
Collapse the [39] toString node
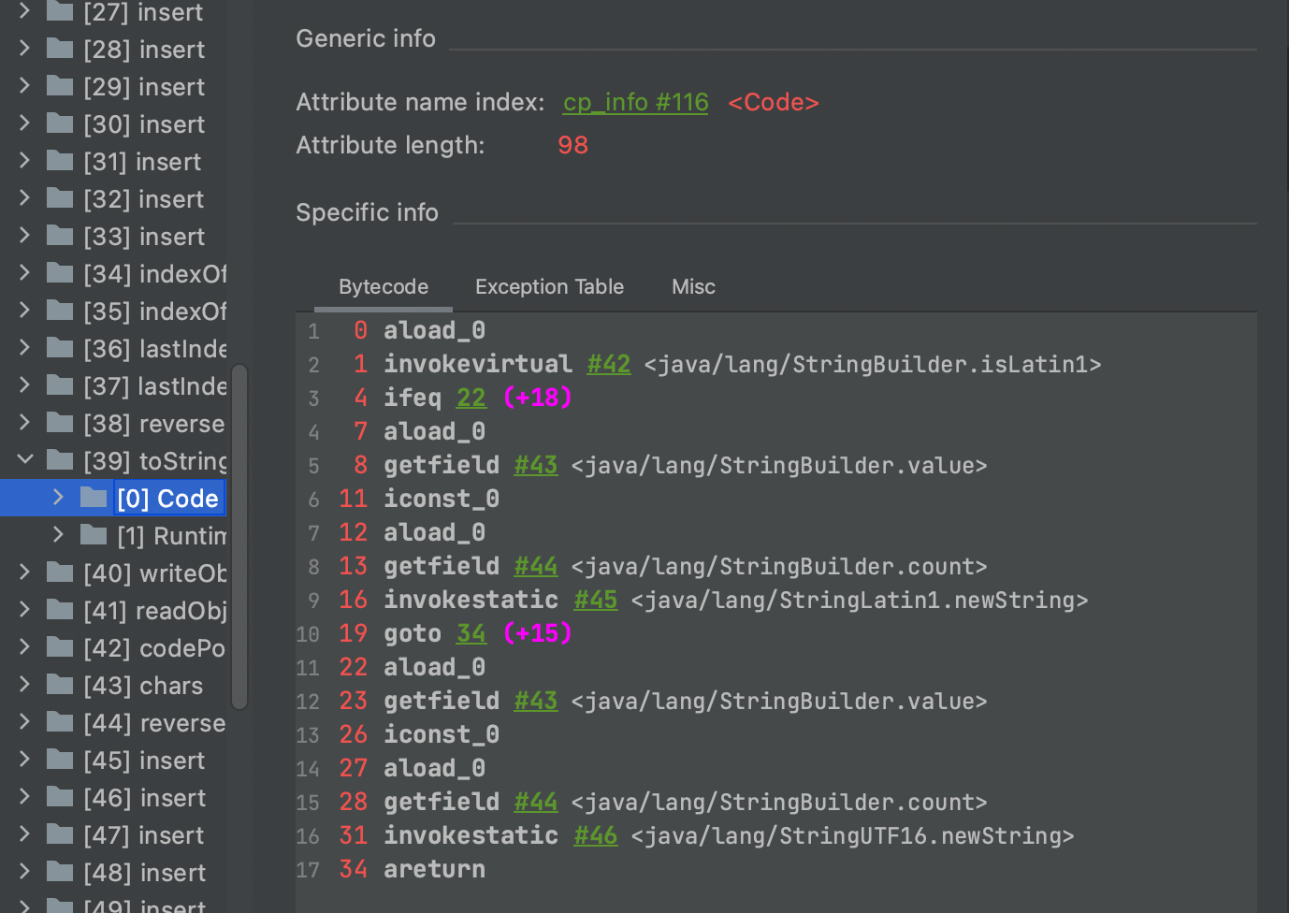25,459
